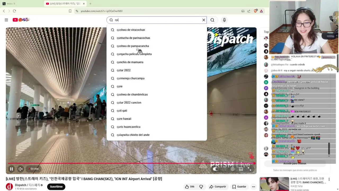Open player settings gear

(x=233, y=169)
